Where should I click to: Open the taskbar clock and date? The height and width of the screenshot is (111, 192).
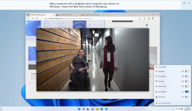[x=188, y=109]
